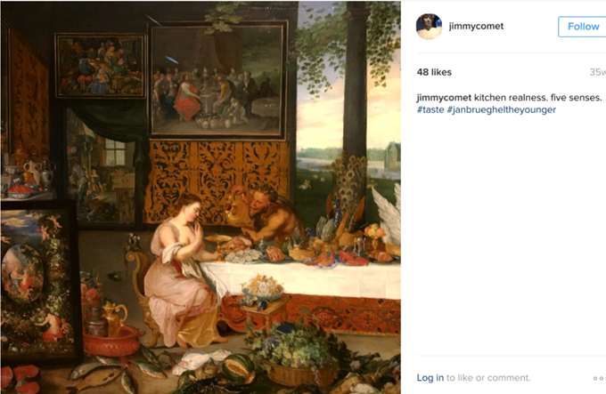Viewport: 606px width, 394px height.
Task: Click the large framed banquet painting on wall
Action: [217, 80]
